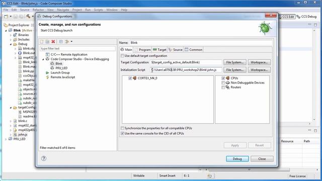Viewport: 322px width, 181px height.
Task: Collapse the Debug folder in Project Explorer
Action: click(11, 44)
